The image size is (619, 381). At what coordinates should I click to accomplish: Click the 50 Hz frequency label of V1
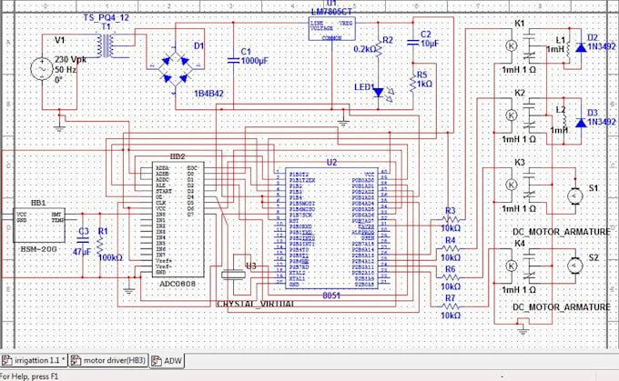(x=66, y=69)
